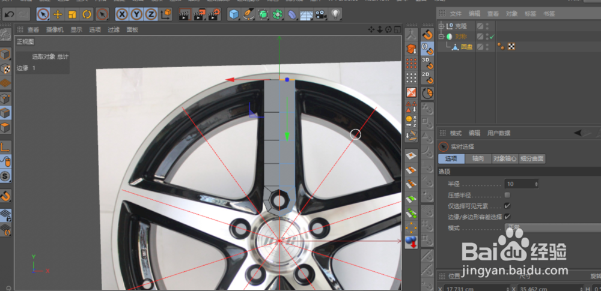Select the 对称 object in tree
Screen dimensions: 601x291
(461, 37)
